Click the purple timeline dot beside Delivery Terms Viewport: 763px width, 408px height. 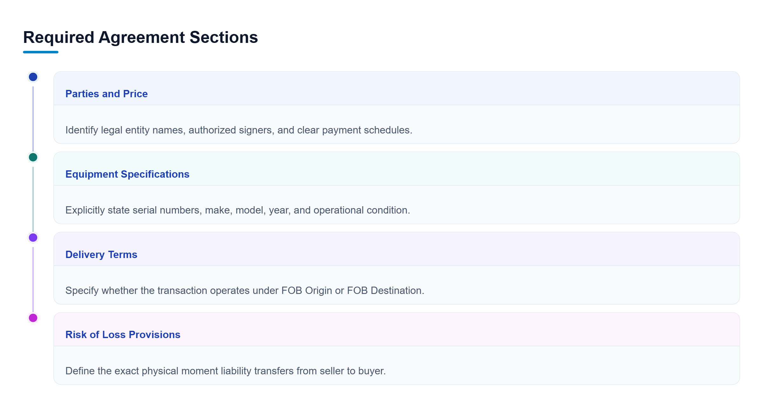tap(33, 237)
